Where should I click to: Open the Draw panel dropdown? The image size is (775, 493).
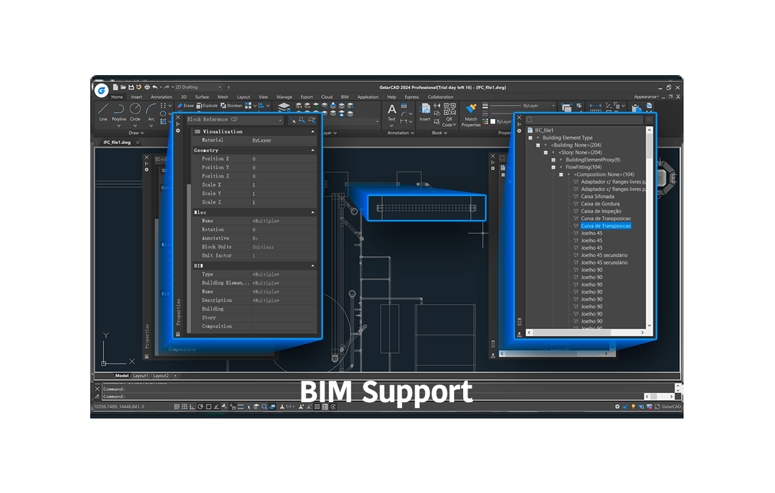(x=135, y=133)
